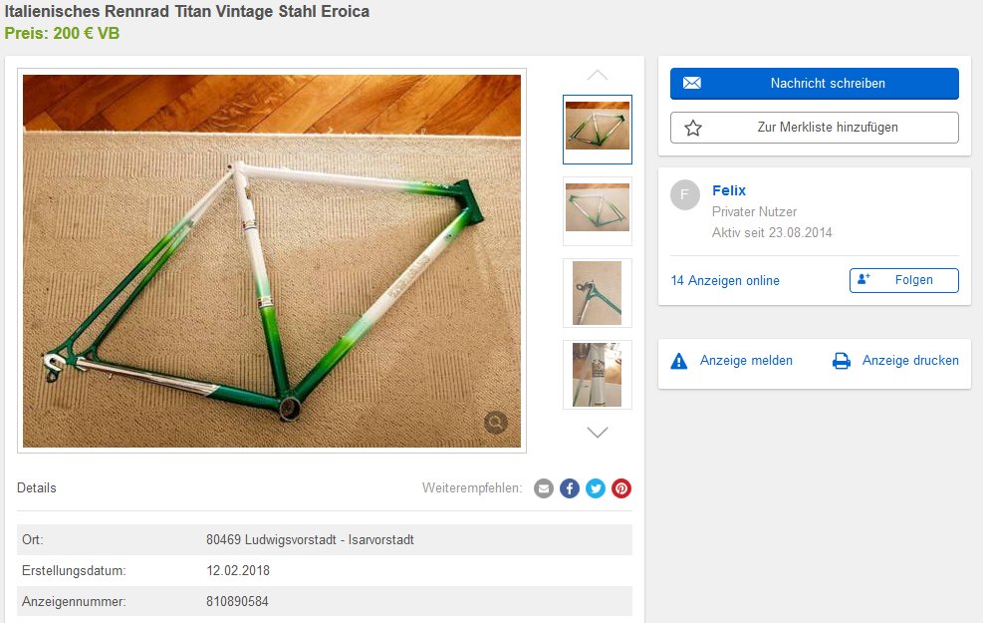
Task: Select the first frame thumbnail
Action: click(598, 130)
